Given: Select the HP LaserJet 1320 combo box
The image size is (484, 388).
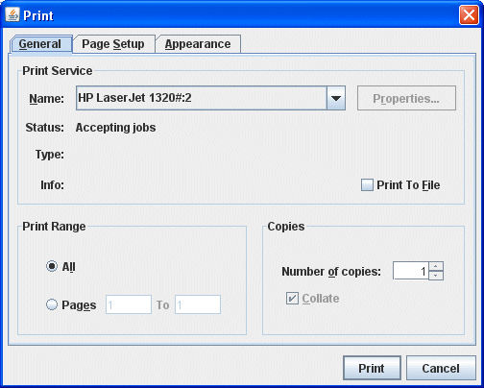Looking at the screenshot, I should coord(210,98).
